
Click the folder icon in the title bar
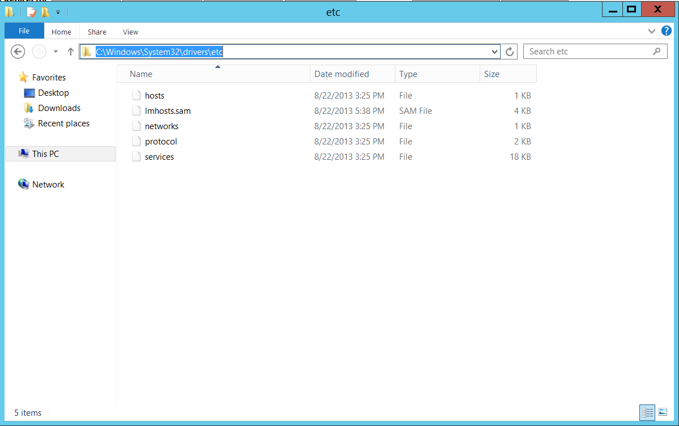pos(10,12)
